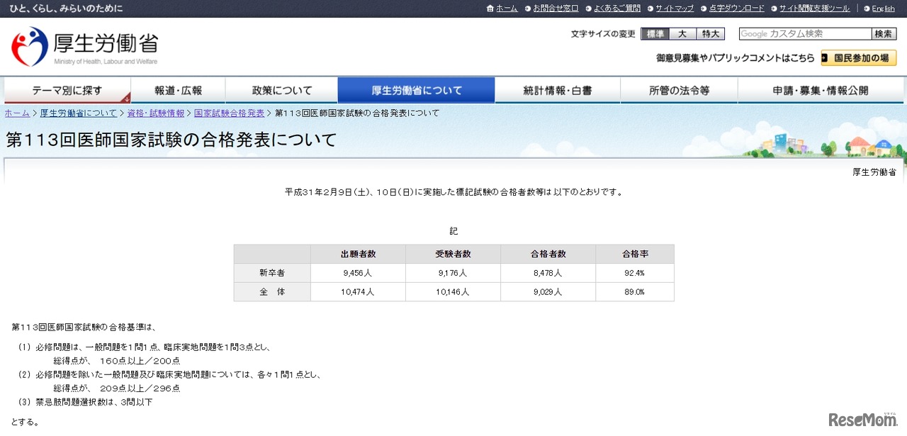The image size is (907, 436).
Task: Click the arrow icon beside サイトマップ
Action: tap(649, 9)
